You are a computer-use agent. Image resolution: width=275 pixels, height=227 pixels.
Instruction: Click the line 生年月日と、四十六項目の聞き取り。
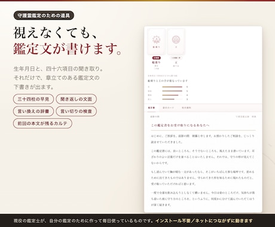tap(59, 69)
